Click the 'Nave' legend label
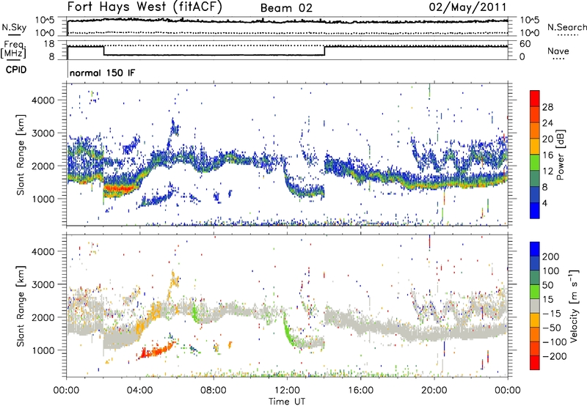587x406 pixels. coord(558,51)
